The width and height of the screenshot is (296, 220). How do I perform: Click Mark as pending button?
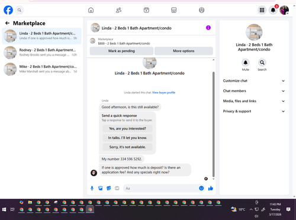pos(121,51)
